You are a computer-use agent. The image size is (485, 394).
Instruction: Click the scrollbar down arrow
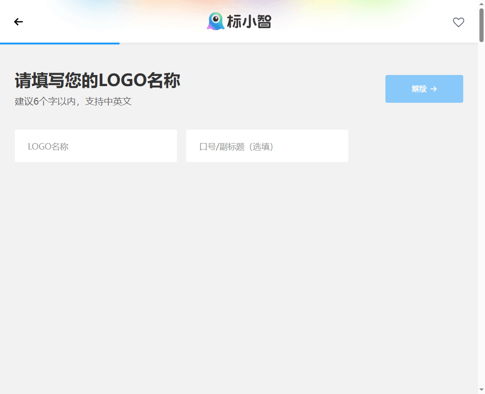pyautogui.click(x=481, y=390)
